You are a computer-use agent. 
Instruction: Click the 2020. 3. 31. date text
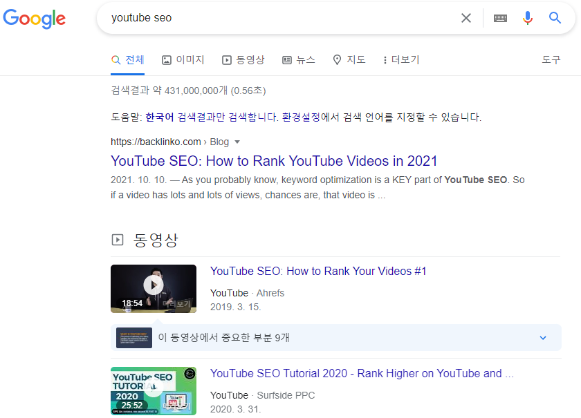tap(236, 410)
